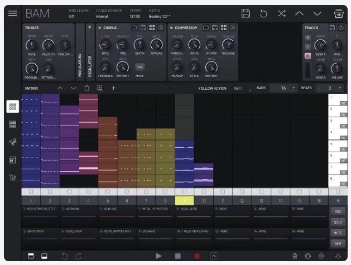Open the Chorus effect grid selector
This screenshot has width=351, height=265.
pyautogui.click(x=152, y=28)
